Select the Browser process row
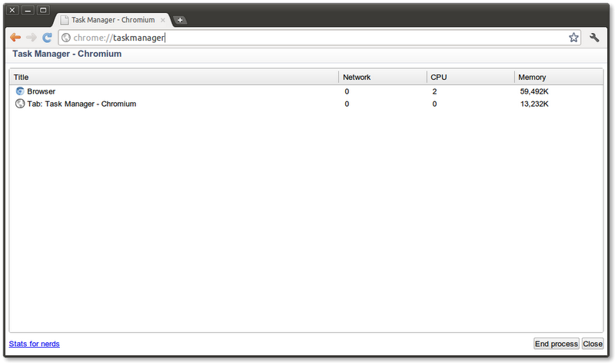Screen dimensions: 615x363 pyautogui.click(x=306, y=91)
